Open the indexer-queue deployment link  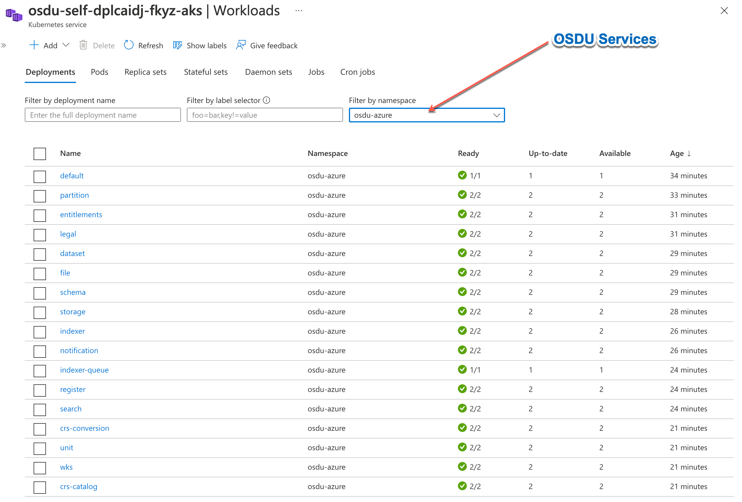[84, 370]
